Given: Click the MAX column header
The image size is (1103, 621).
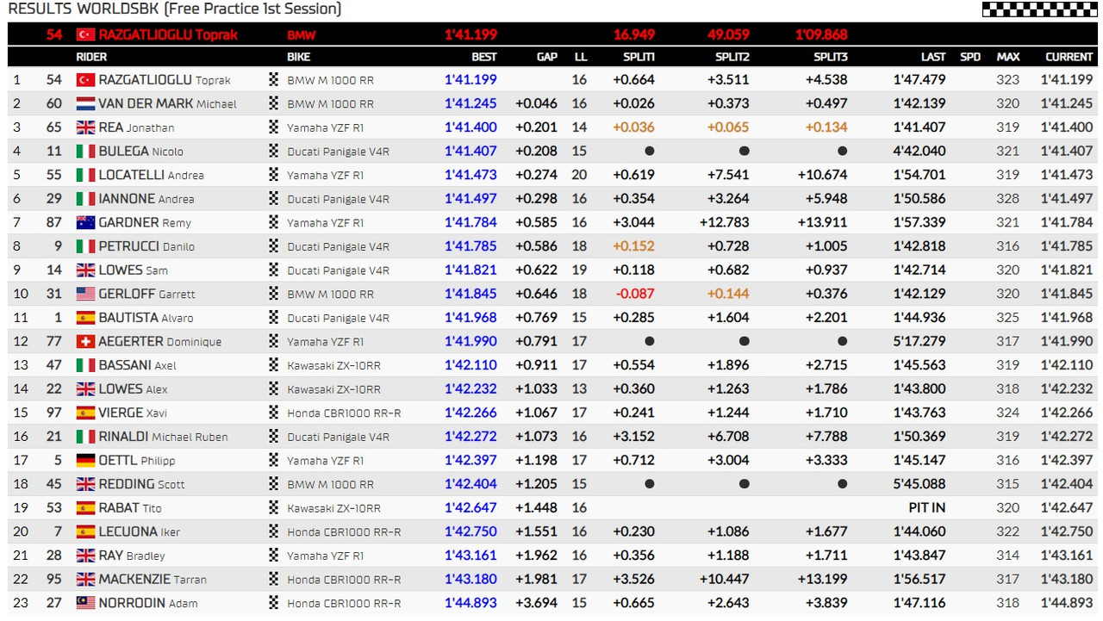Looking at the screenshot, I should [x=1008, y=57].
